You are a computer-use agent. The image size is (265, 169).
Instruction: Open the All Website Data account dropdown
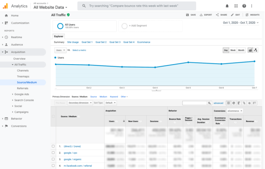tap(50, 7)
